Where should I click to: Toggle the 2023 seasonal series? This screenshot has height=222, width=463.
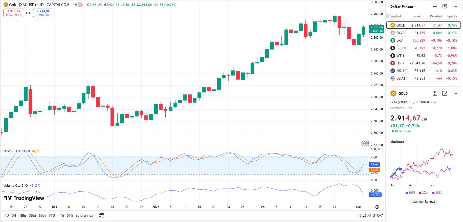coord(437,193)
